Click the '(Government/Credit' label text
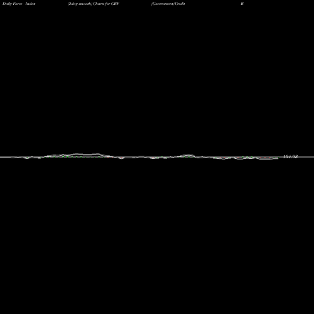This screenshot has height=314, width=314. point(168,4)
